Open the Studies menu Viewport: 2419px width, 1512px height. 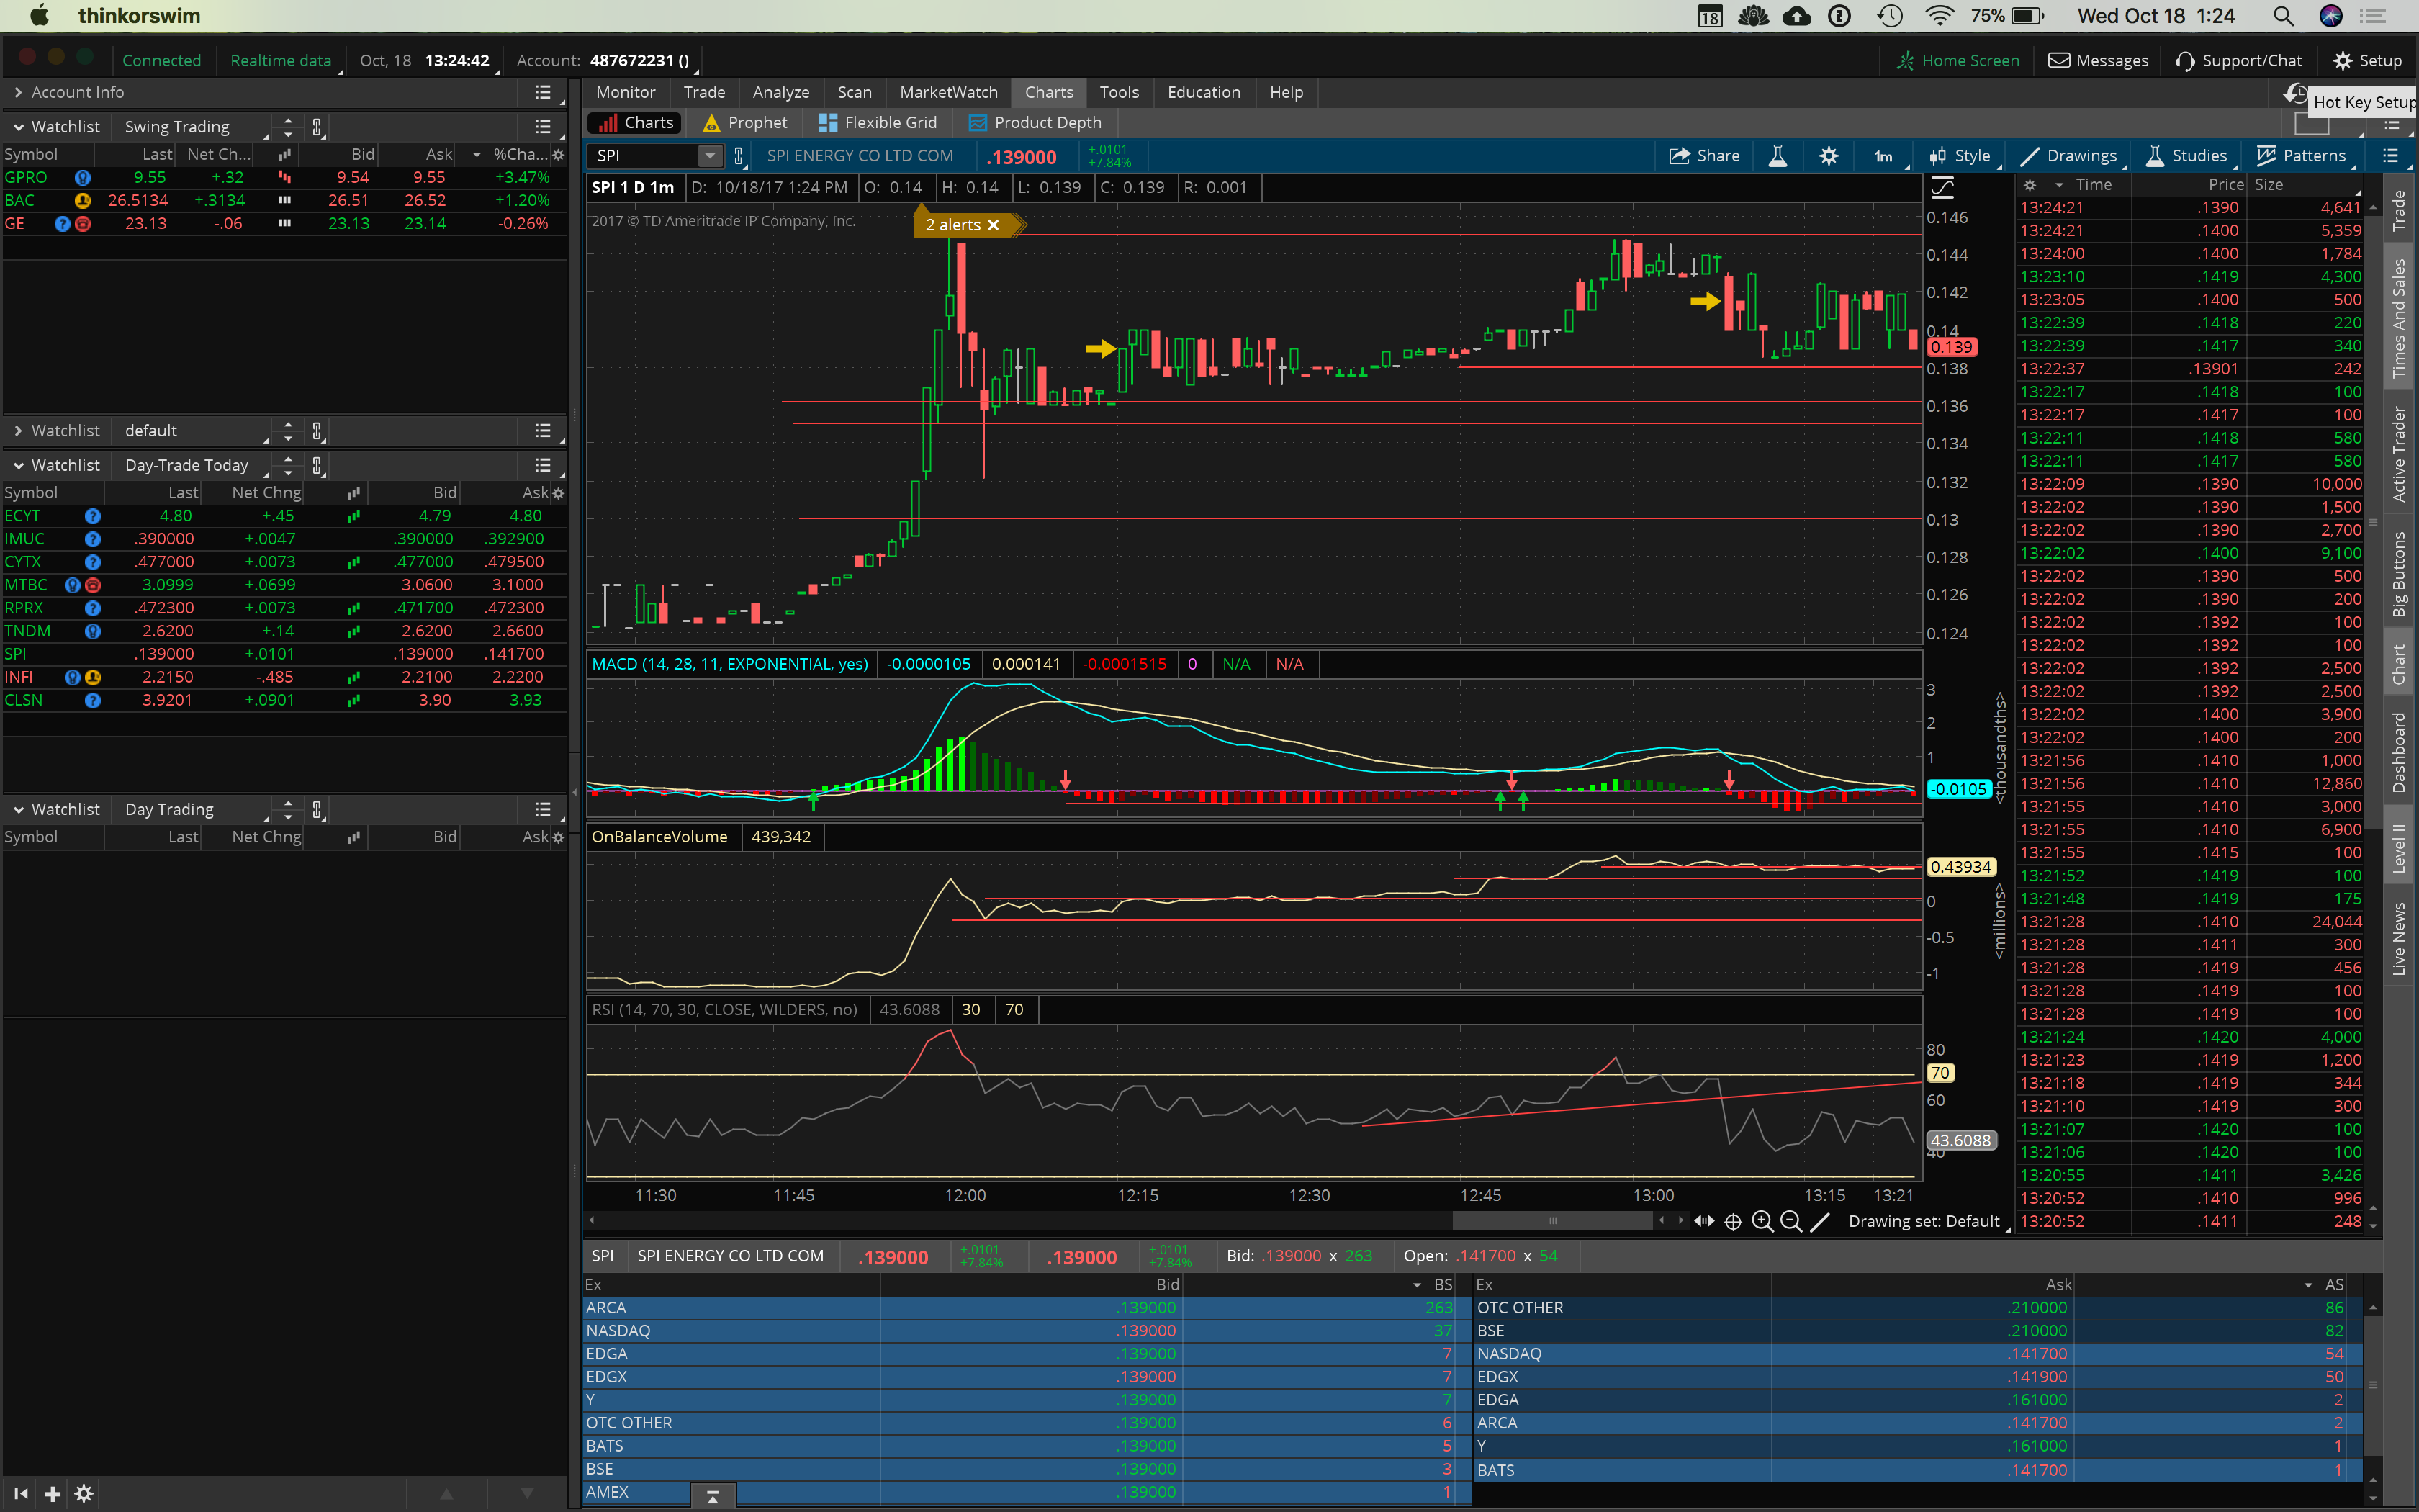pyautogui.click(x=2186, y=156)
